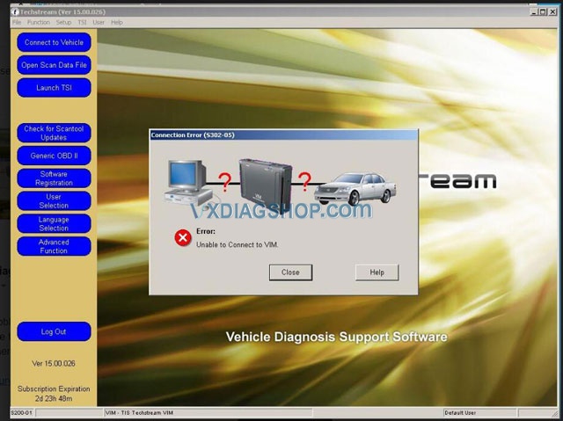Open the User menu

click(x=99, y=22)
